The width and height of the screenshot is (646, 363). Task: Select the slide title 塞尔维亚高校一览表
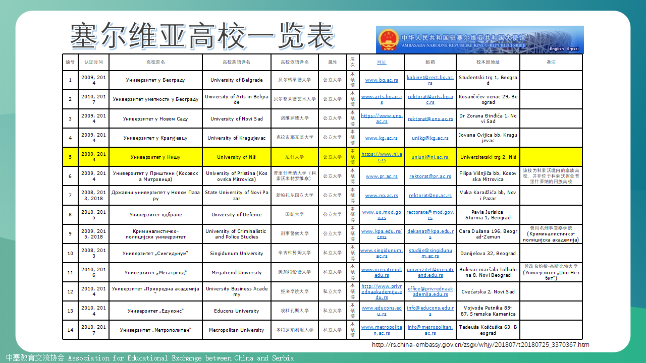tap(202, 35)
